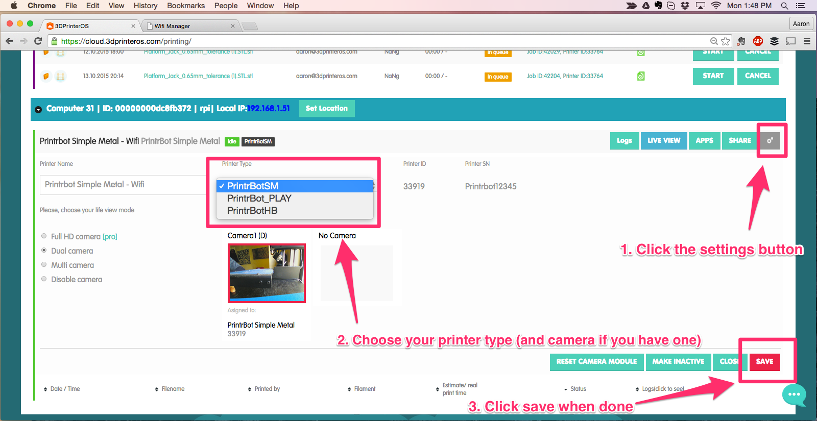Open the printer APPS

704,141
